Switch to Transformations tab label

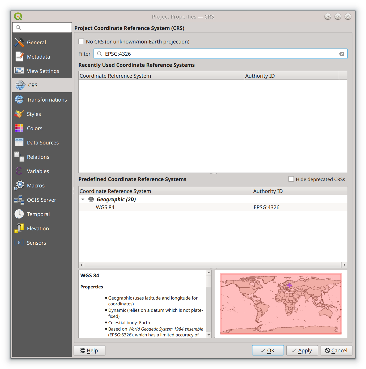tap(47, 100)
